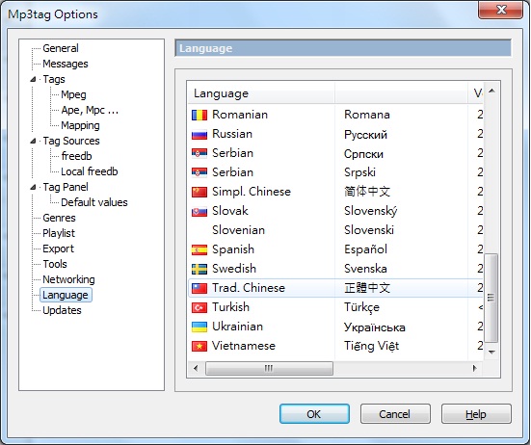Click the horizontal scrollbar thumb
Image resolution: width=531 pixels, height=445 pixels.
tap(269, 368)
